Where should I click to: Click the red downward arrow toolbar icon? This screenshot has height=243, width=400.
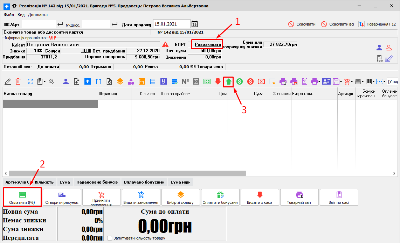(x=218, y=81)
